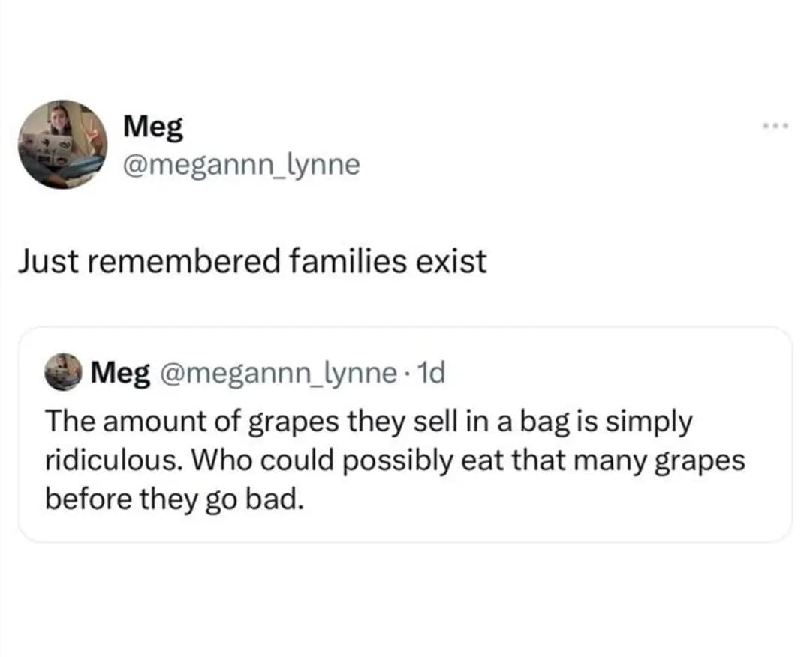Select the @megannn_lynne handle under Meg's name
This screenshot has height=657, width=810.
pyautogui.click(x=240, y=164)
